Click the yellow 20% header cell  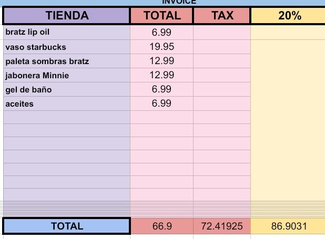tap(289, 16)
